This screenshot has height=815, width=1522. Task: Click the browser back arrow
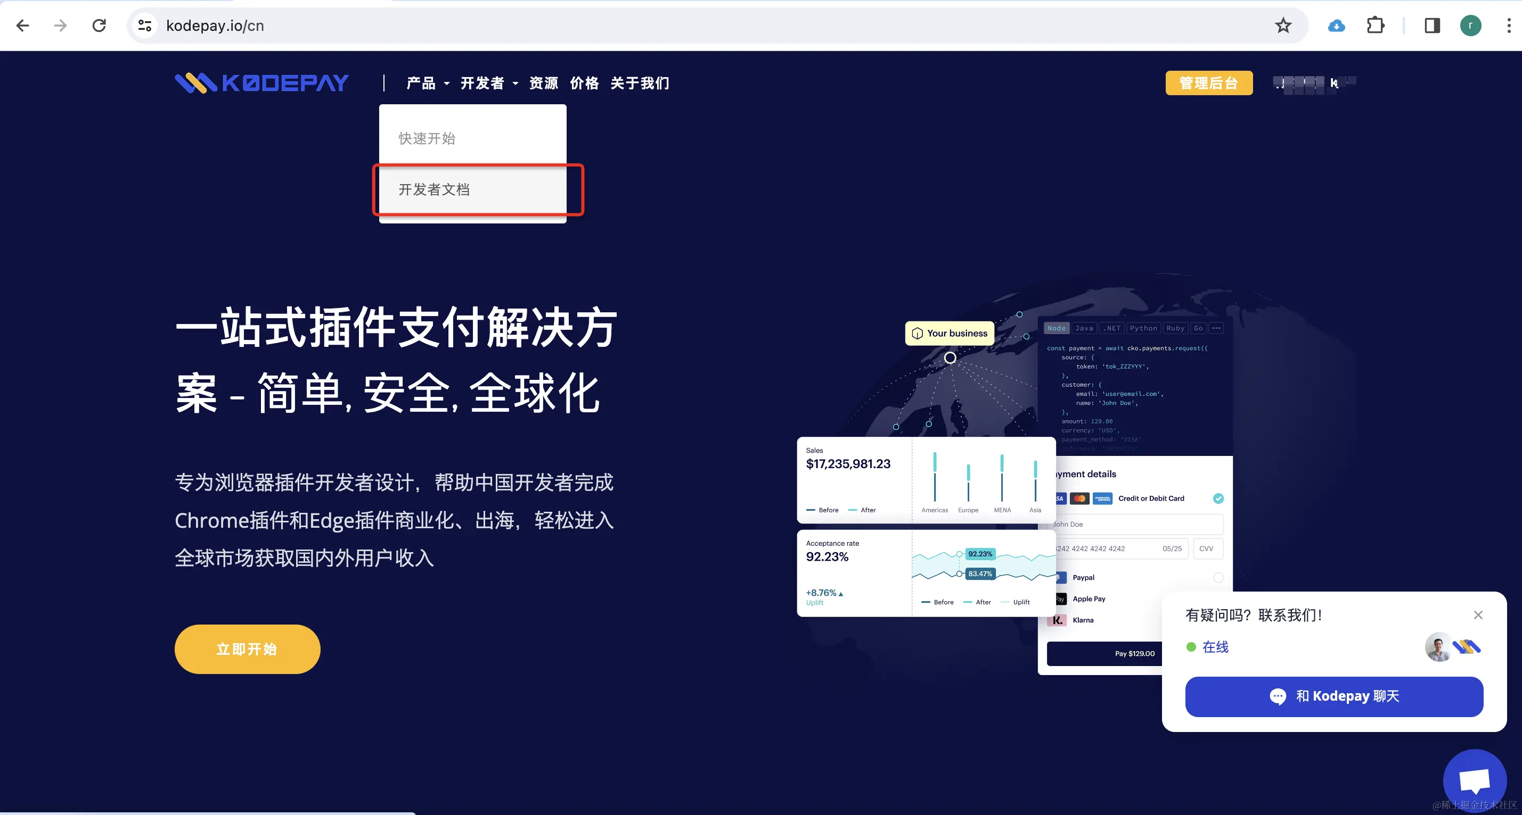tap(22, 26)
